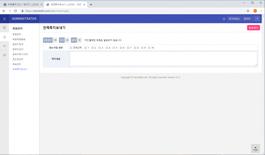Image resolution: width=265 pixels, height=155 pixels.
Task: Reload the page
Action: tap(15, 11)
